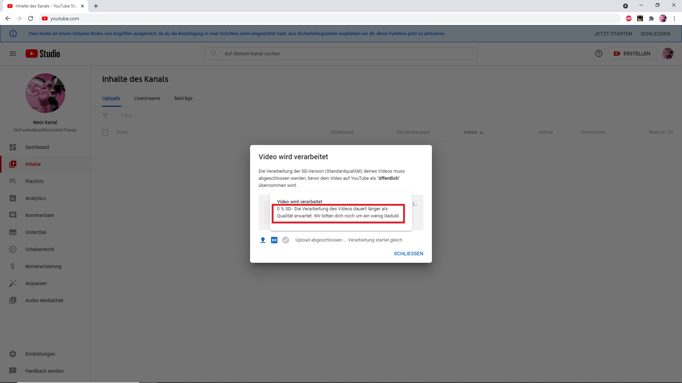Click the Urheberrecht copyright icon
682x383 pixels.
click(13, 249)
